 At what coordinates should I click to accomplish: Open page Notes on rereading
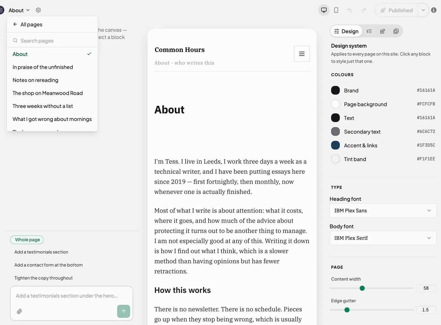(x=52, y=80)
